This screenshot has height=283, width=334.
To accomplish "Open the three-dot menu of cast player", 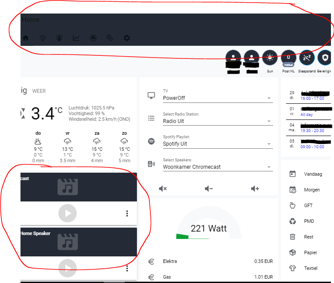I will (x=127, y=213).
